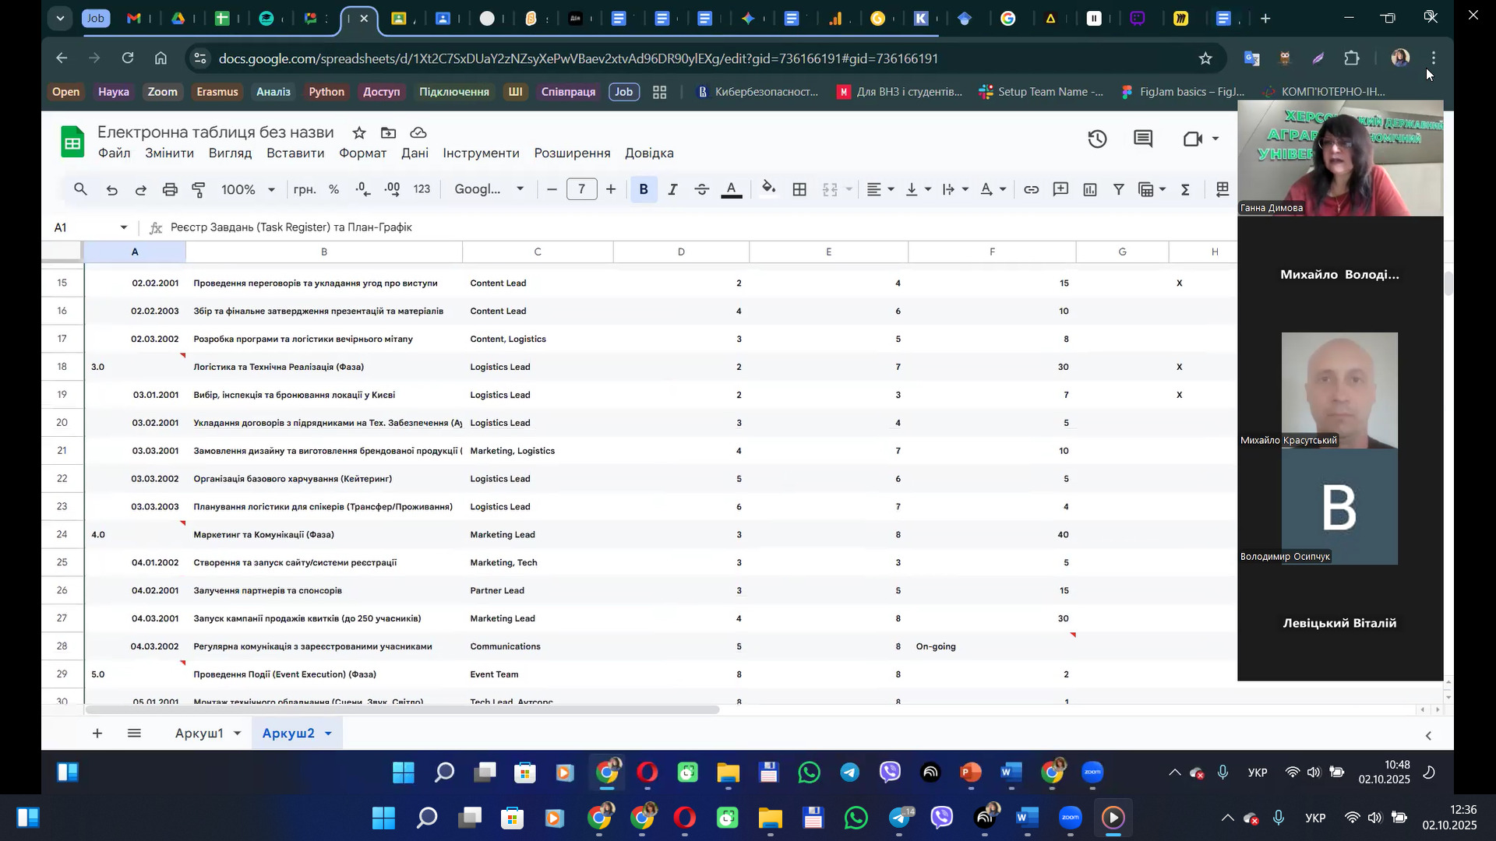Viewport: 1496px width, 841px height.
Task: Toggle bold formatting button
Action: [x=644, y=189]
